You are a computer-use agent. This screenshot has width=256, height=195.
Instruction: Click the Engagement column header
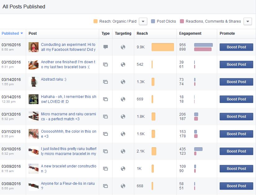[190, 33]
